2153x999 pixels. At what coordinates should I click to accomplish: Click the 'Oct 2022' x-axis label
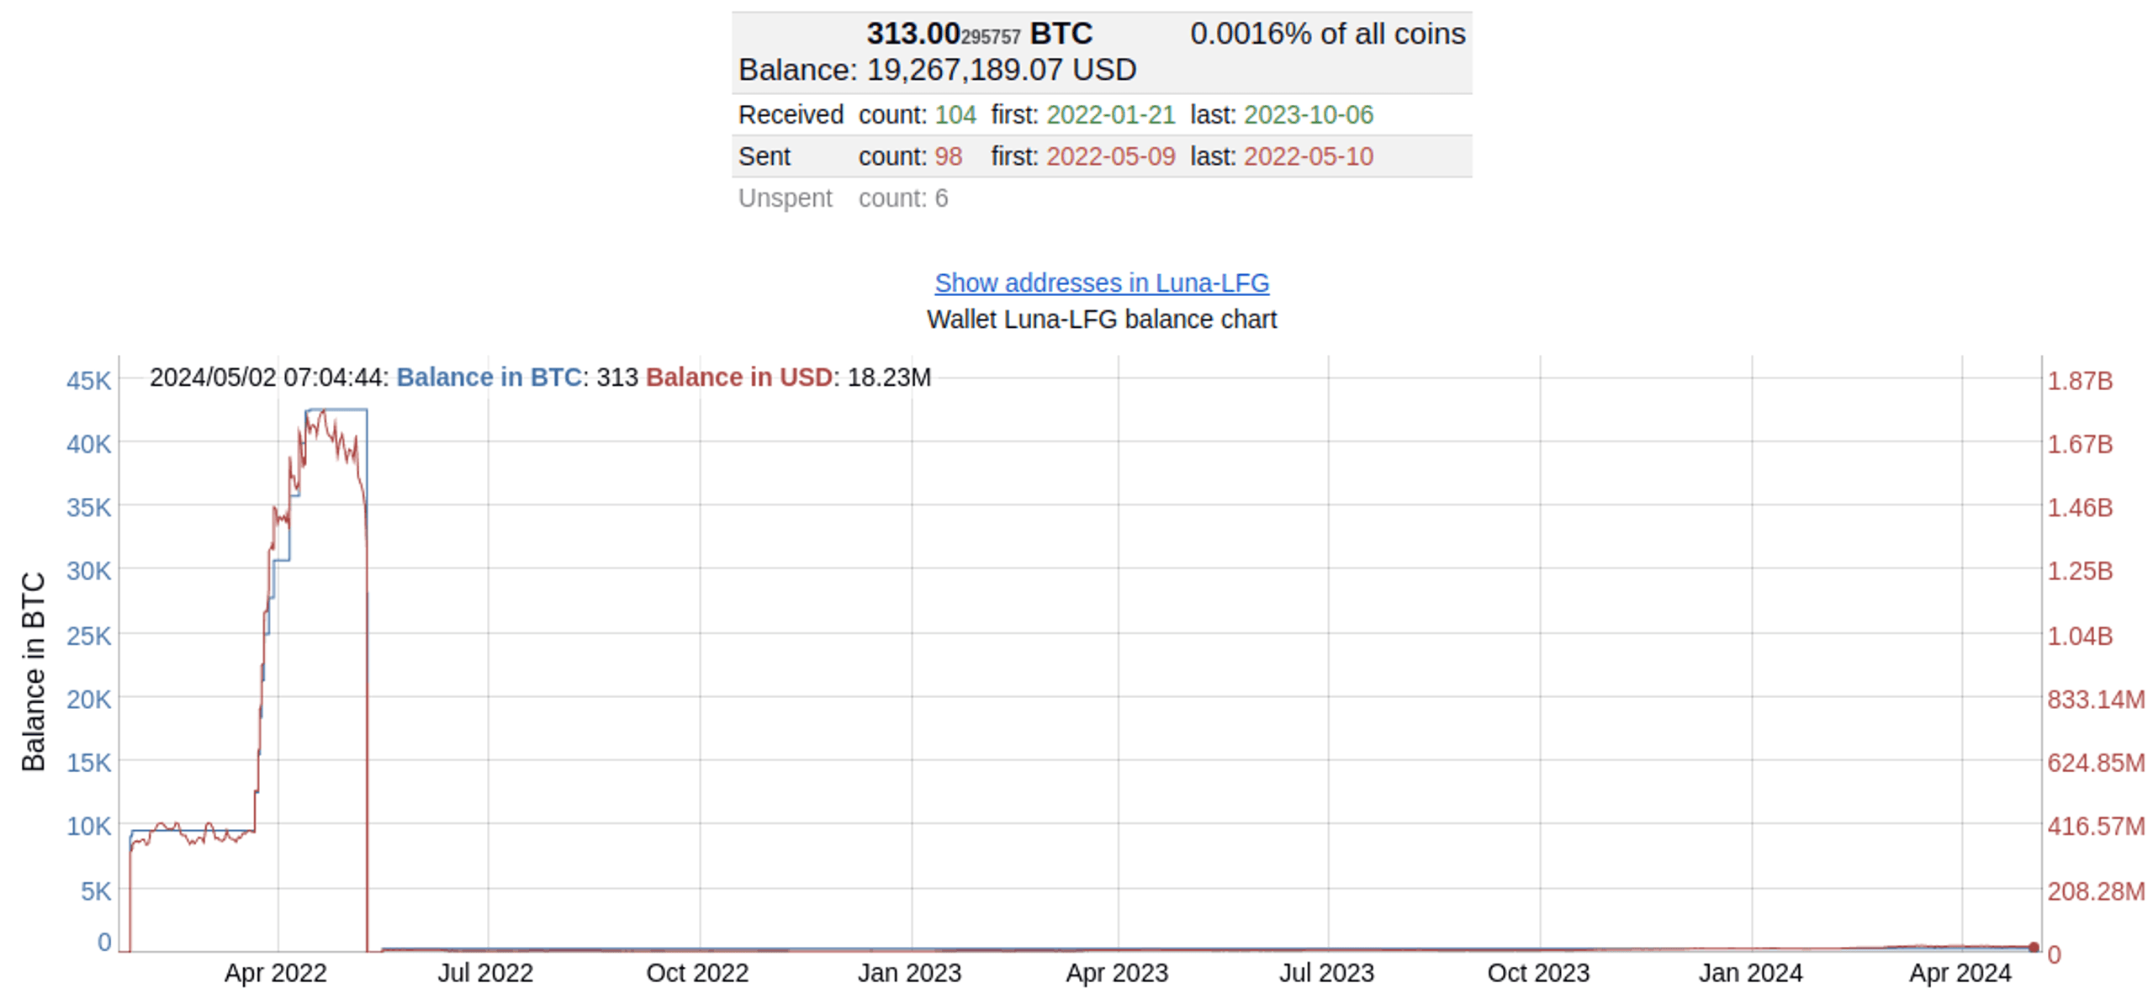[x=697, y=973]
